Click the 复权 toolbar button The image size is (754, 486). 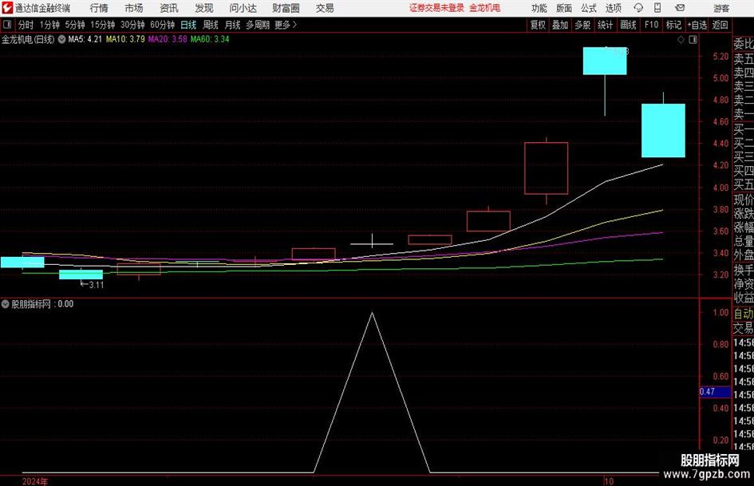click(538, 25)
